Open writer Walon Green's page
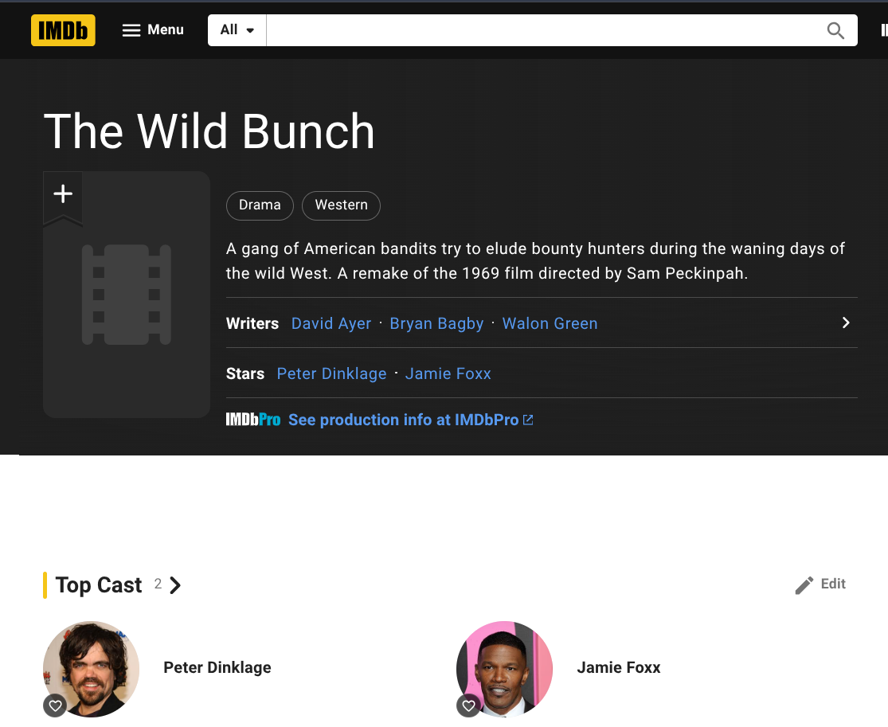This screenshot has width=888, height=727. point(550,323)
